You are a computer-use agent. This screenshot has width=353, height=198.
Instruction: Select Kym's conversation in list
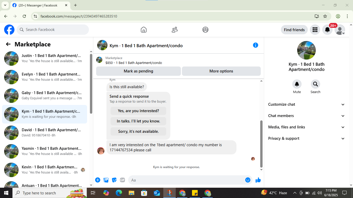pyautogui.click(x=44, y=114)
